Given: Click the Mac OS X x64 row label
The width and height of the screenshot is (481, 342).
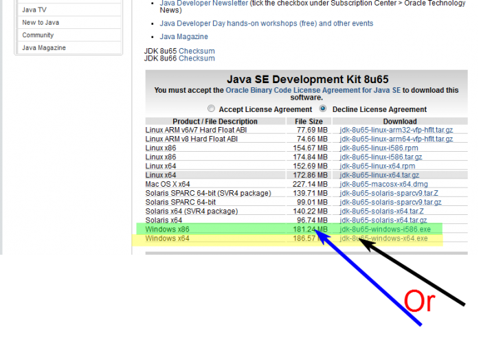Looking at the screenshot, I should (x=168, y=184).
